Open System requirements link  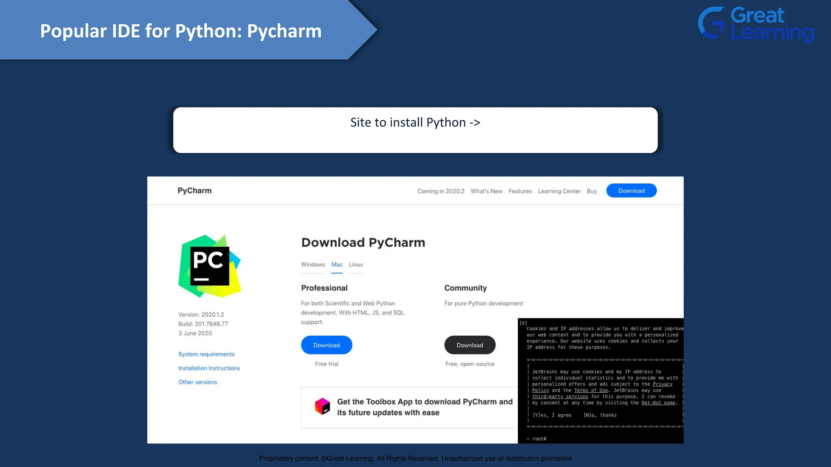207,354
